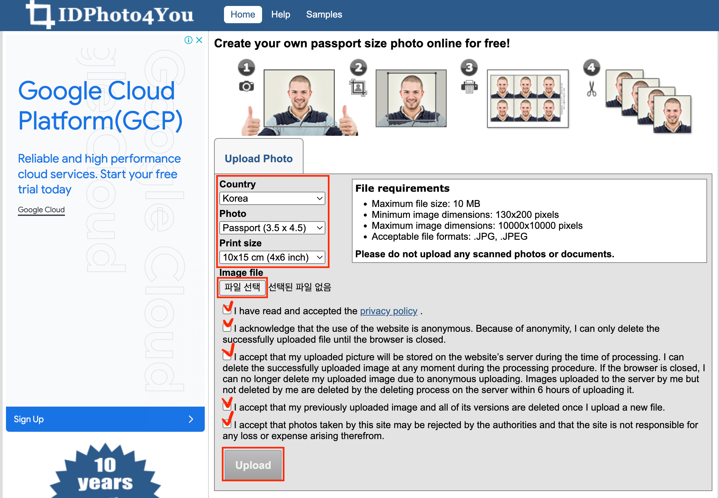Enable the authorities rejection disclaimer checkbox
The height and width of the screenshot is (498, 719).
click(x=227, y=424)
